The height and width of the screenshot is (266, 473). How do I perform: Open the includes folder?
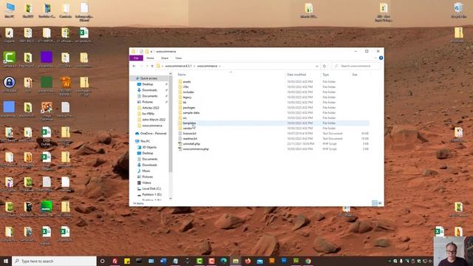point(188,92)
